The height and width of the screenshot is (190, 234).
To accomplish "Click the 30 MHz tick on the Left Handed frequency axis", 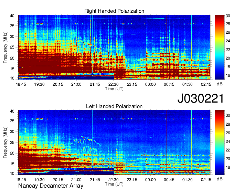I will [12, 131].
